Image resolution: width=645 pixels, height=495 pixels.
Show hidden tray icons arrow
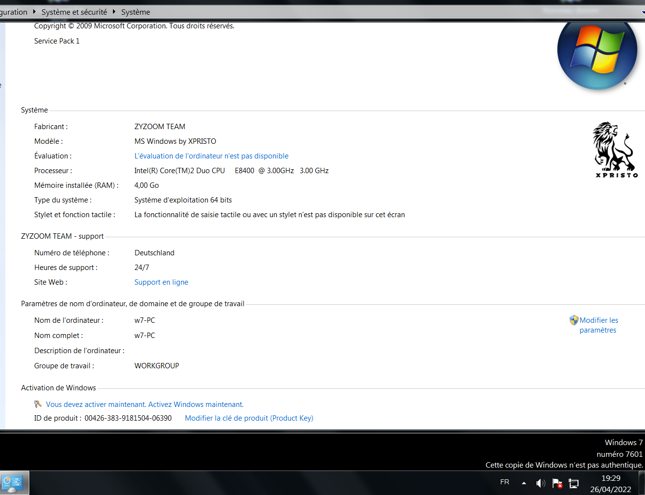tap(524, 483)
